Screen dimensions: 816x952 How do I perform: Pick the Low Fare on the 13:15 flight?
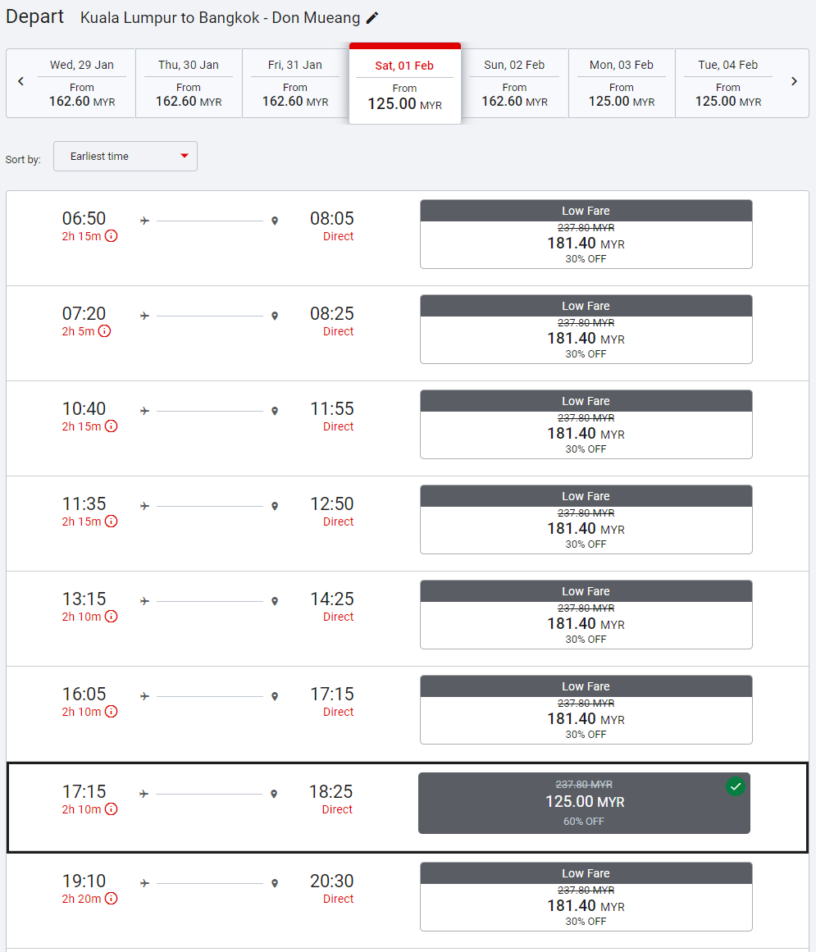click(x=586, y=615)
